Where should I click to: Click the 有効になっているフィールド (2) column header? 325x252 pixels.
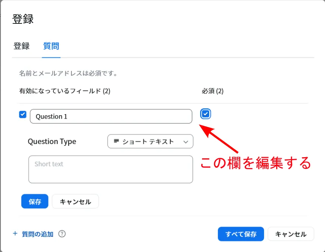pyautogui.click(x=65, y=91)
